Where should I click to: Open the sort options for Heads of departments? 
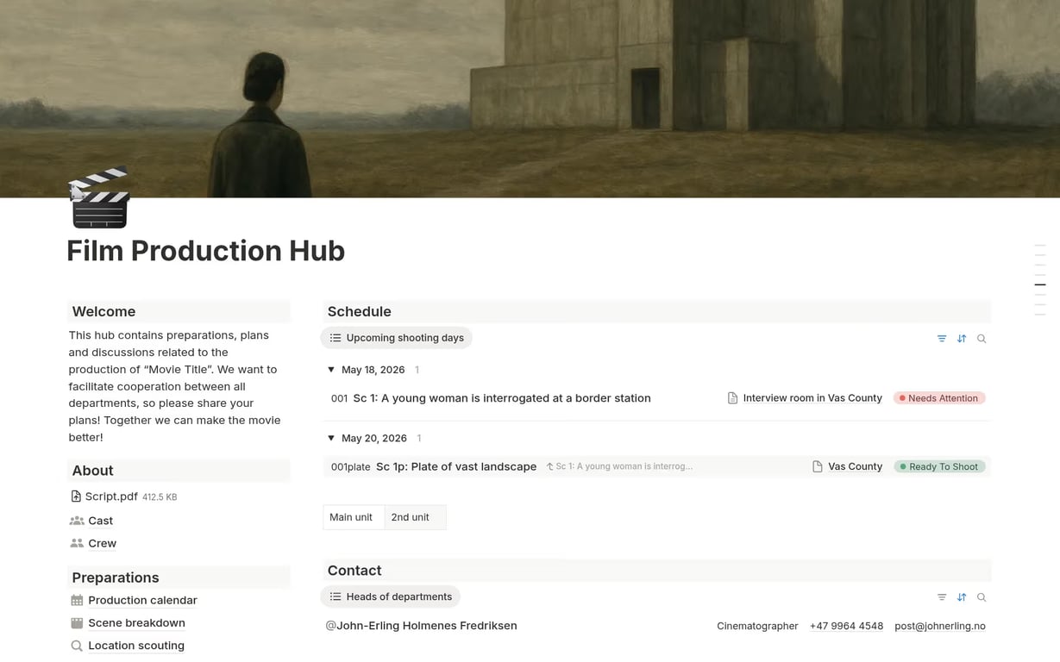(962, 596)
